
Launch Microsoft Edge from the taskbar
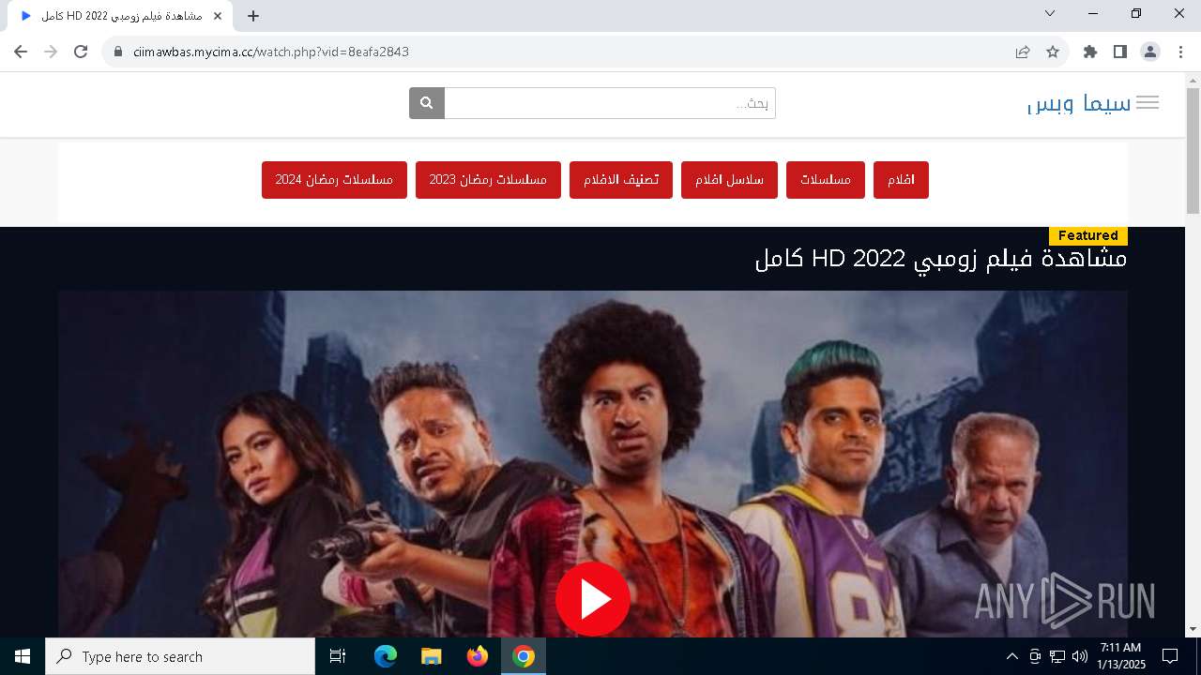(x=386, y=656)
